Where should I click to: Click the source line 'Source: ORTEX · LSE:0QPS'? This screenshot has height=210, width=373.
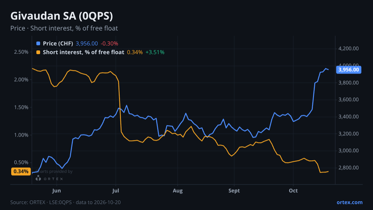[66, 202]
